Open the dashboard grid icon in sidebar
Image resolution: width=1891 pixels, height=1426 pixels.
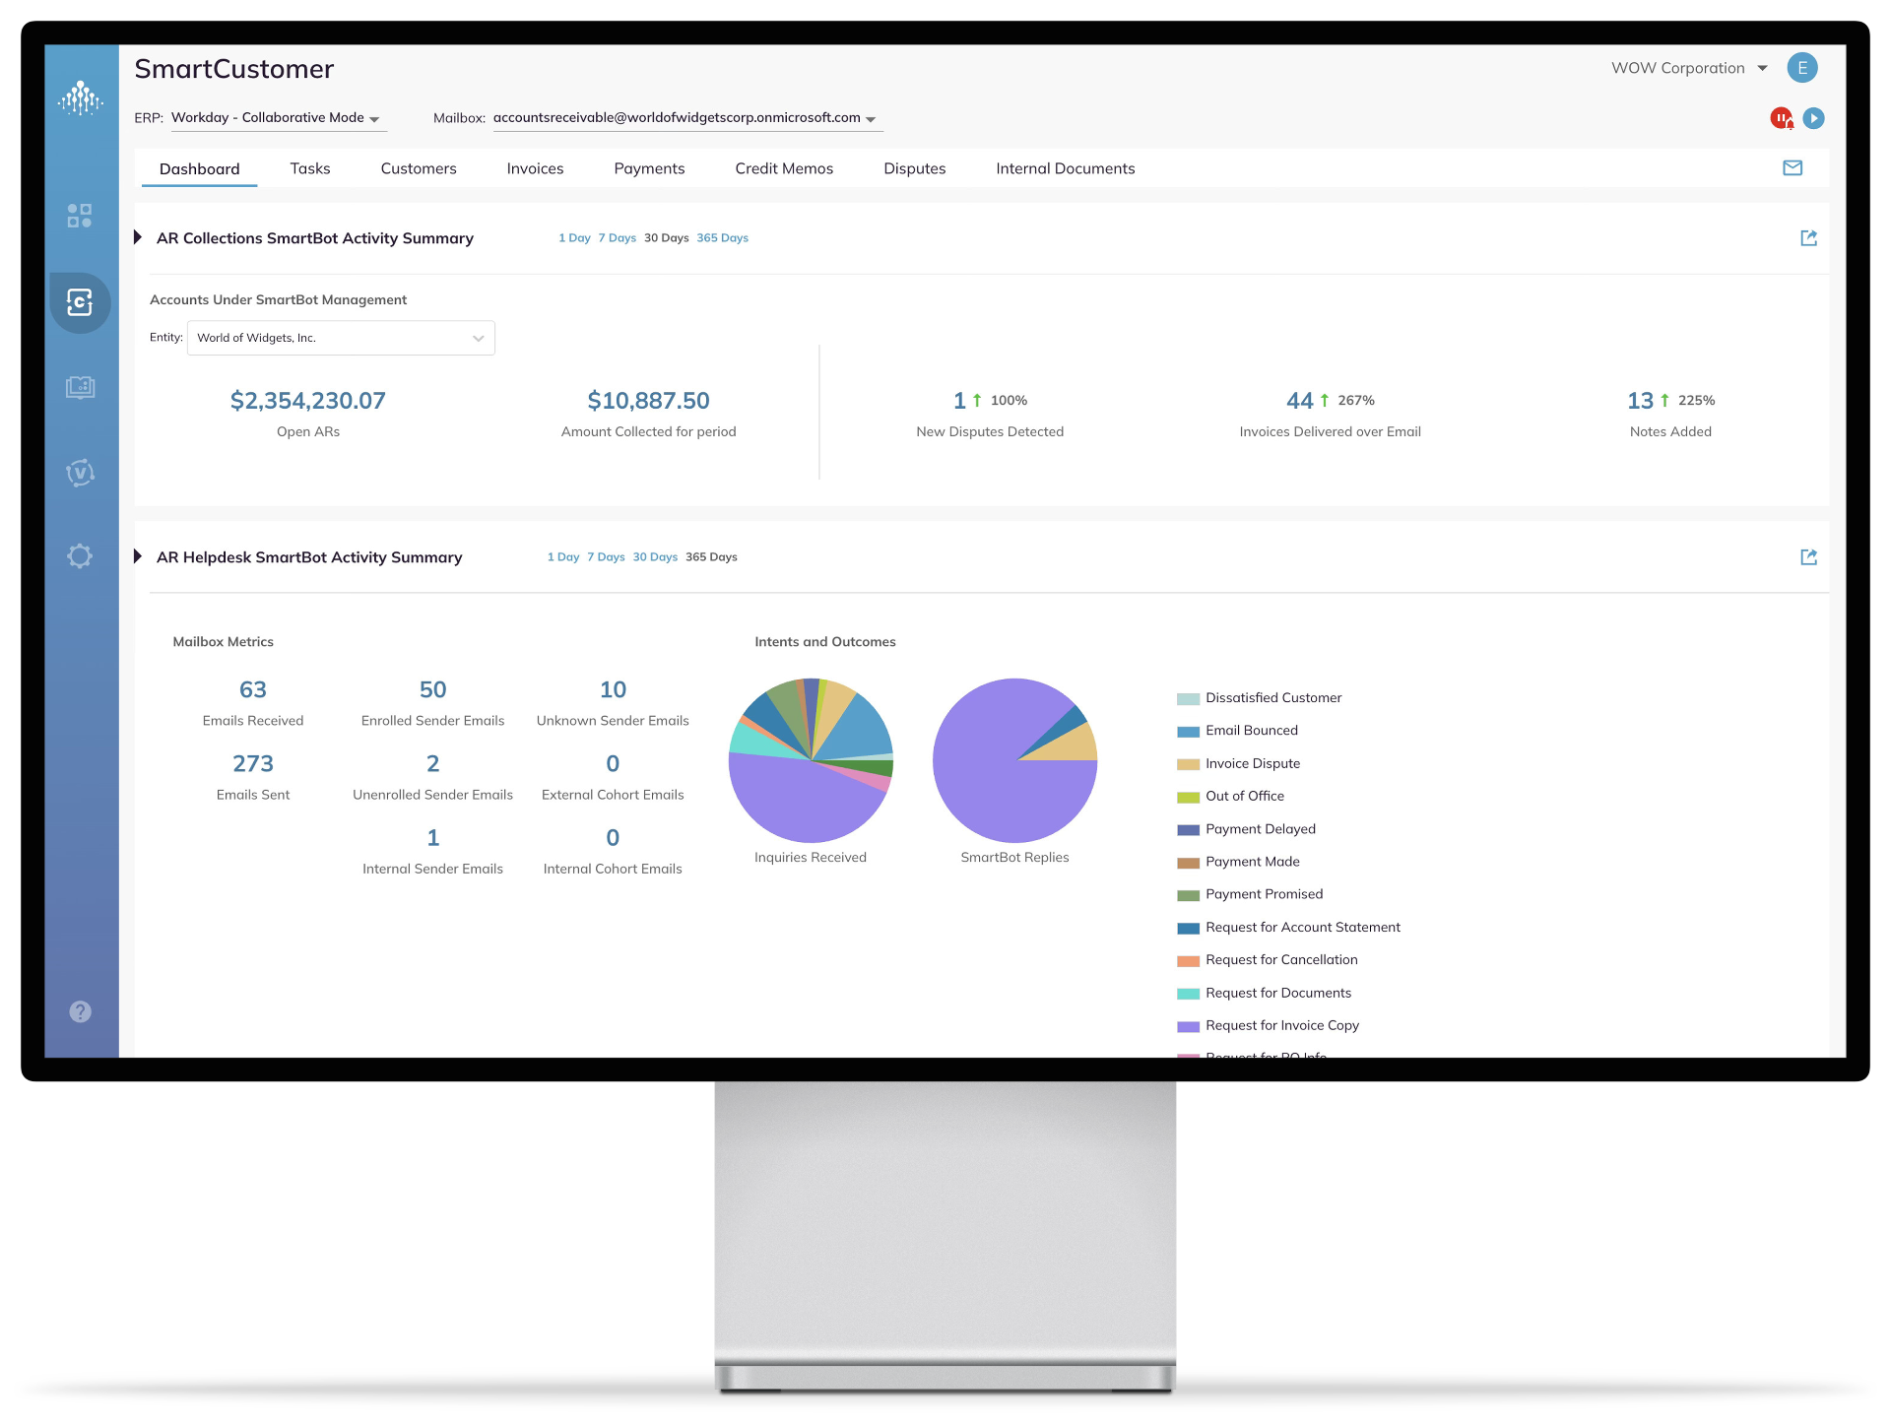coord(80,216)
